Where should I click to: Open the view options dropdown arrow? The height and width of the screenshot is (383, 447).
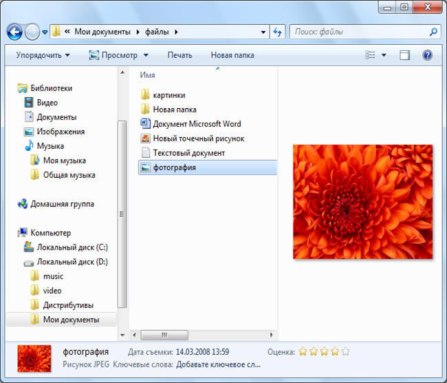click(384, 55)
